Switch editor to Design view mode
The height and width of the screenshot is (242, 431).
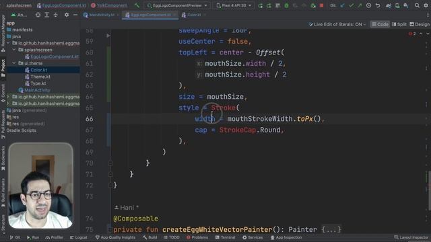[419, 24]
